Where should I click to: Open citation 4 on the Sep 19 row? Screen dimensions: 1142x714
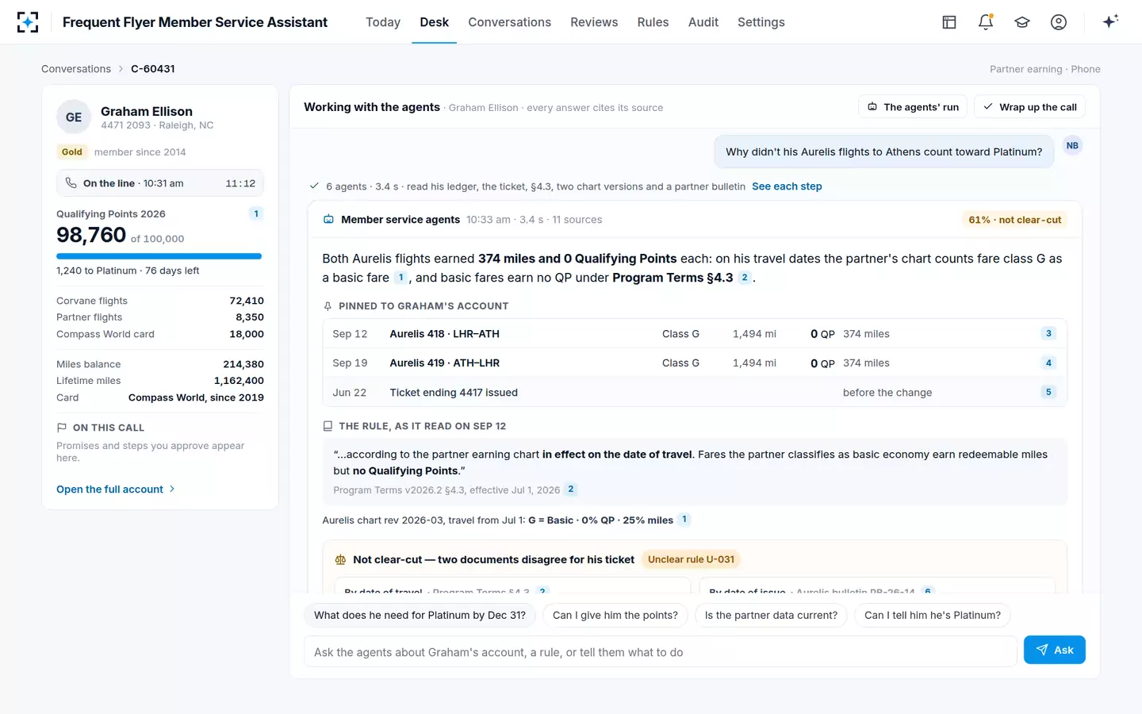(x=1048, y=363)
